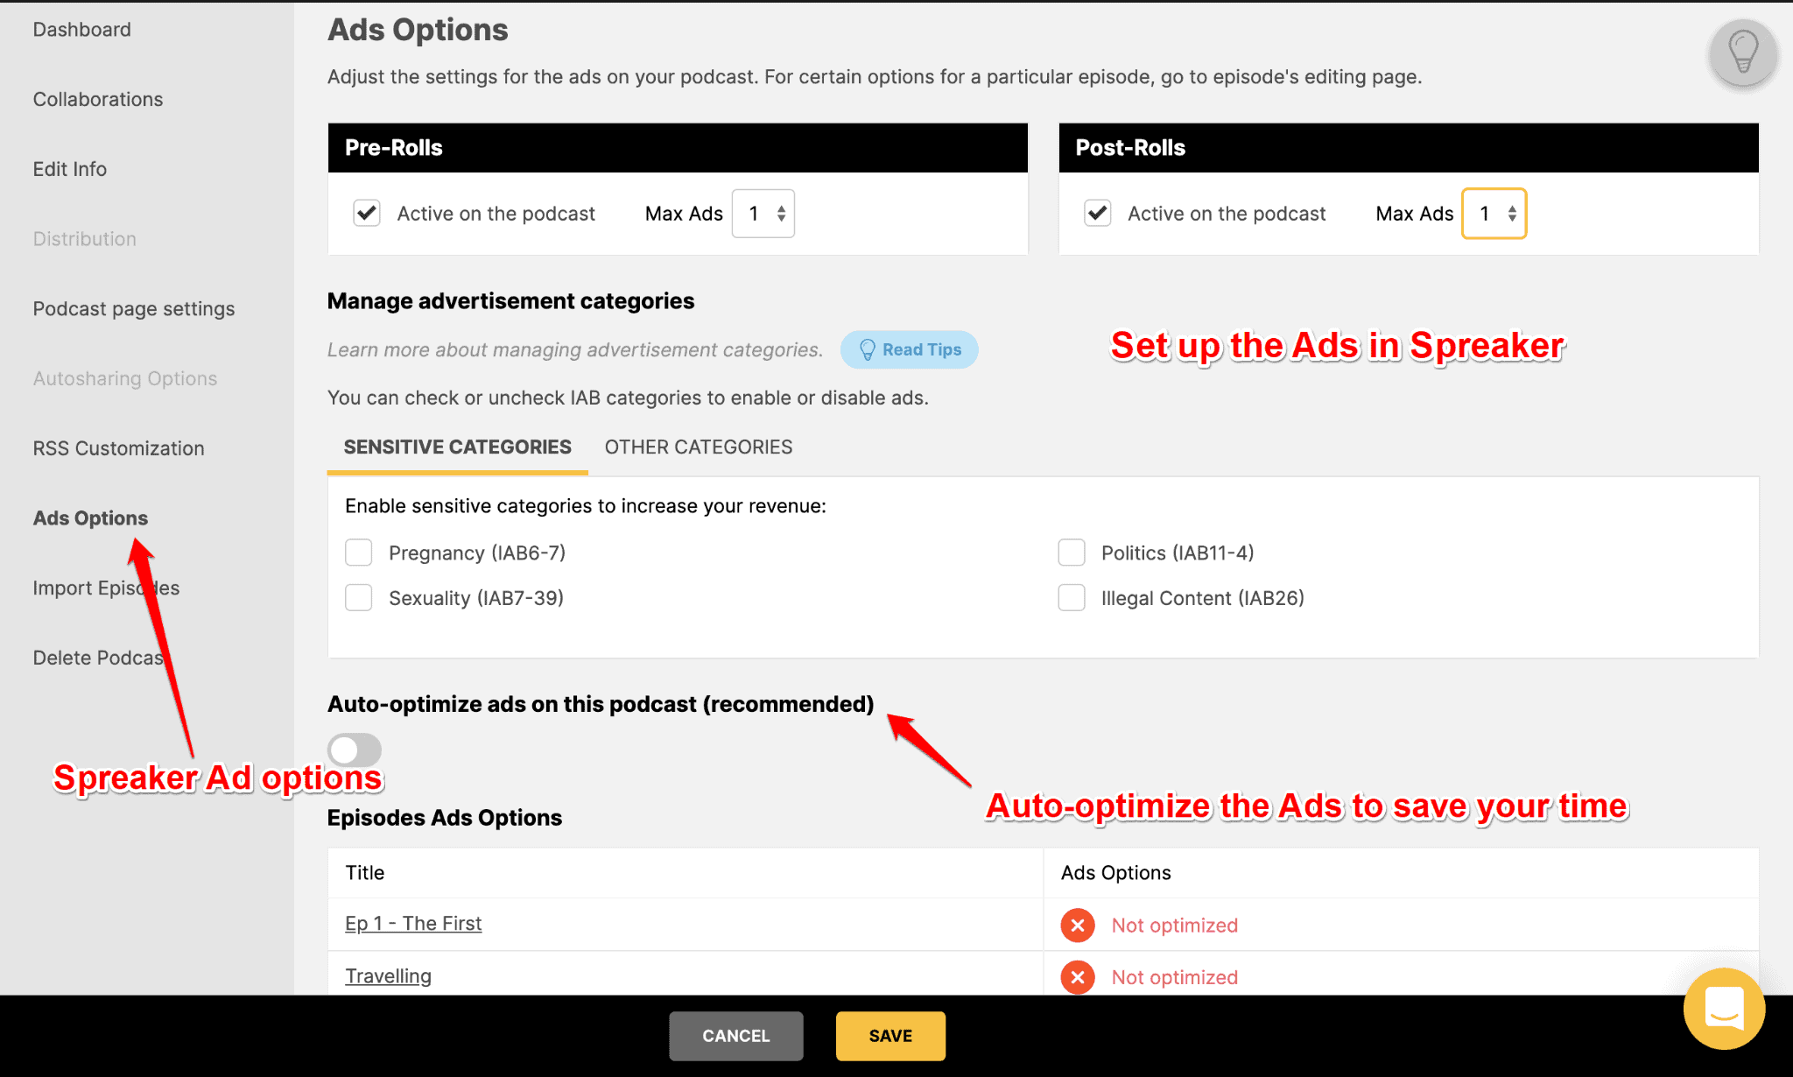Click the CANCEL button
The height and width of the screenshot is (1077, 1793).
pyautogui.click(x=735, y=1036)
